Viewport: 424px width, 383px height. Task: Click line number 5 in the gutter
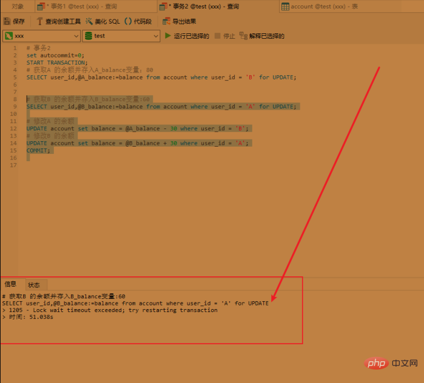(15, 77)
